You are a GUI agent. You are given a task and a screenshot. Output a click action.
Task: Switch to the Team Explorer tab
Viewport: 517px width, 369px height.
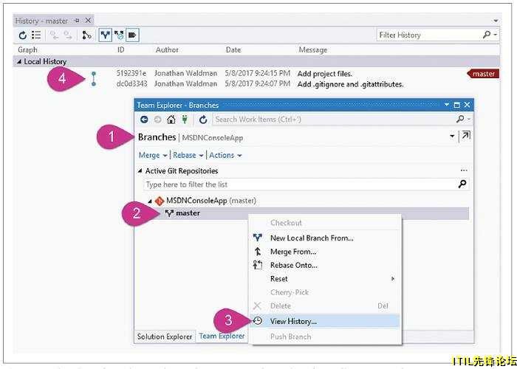[x=222, y=337]
